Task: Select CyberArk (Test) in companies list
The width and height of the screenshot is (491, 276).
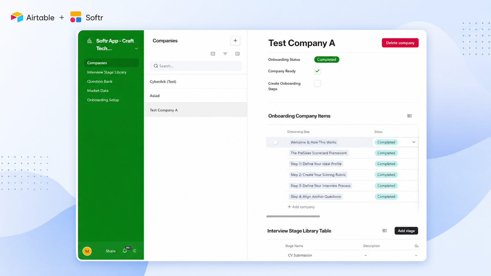Action: (x=196, y=82)
